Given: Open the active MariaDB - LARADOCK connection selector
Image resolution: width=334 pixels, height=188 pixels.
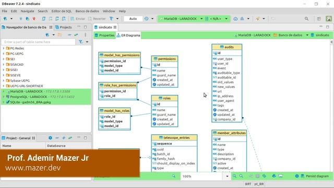Looking at the screenshot, I should click(x=181, y=19).
